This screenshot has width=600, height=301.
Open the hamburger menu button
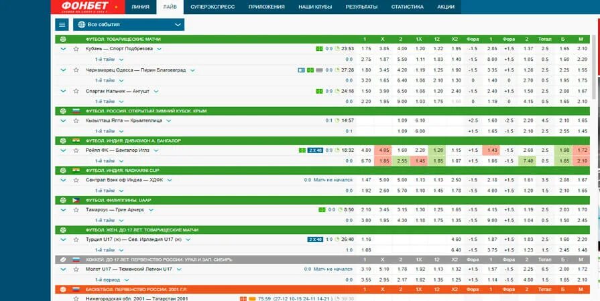point(62,25)
